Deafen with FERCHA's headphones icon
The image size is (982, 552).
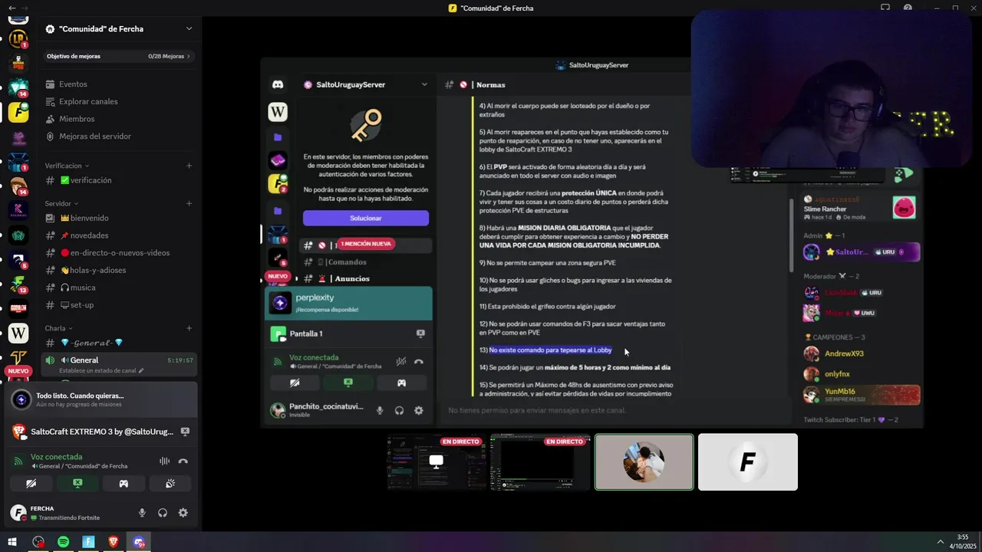coord(163,513)
